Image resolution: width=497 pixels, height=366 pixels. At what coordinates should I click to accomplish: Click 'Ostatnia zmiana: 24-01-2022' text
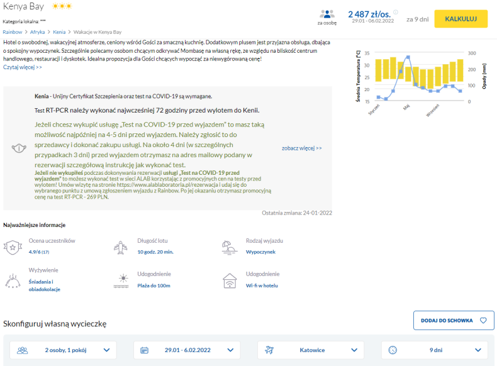[x=297, y=213]
